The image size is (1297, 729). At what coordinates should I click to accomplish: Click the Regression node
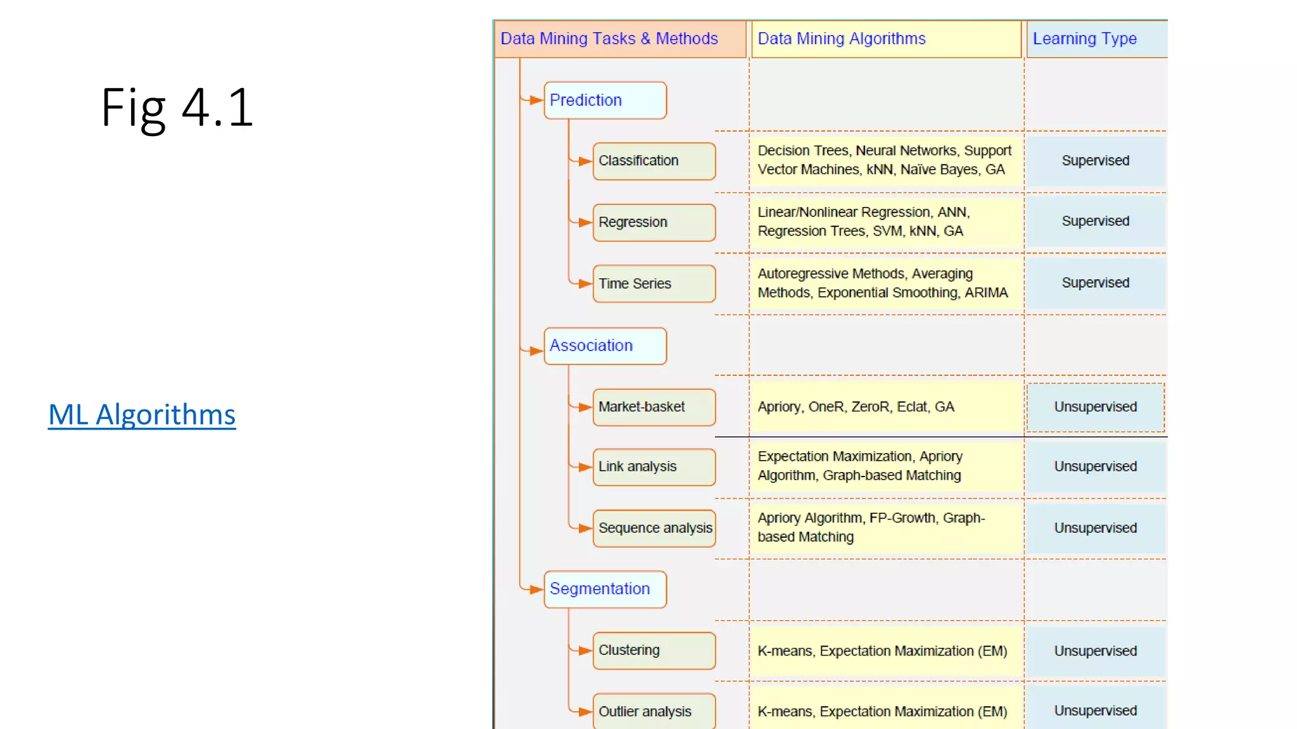point(654,222)
